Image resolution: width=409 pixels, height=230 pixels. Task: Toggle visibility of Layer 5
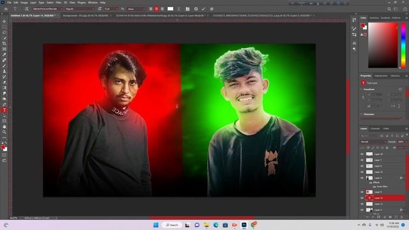(x=362, y=178)
